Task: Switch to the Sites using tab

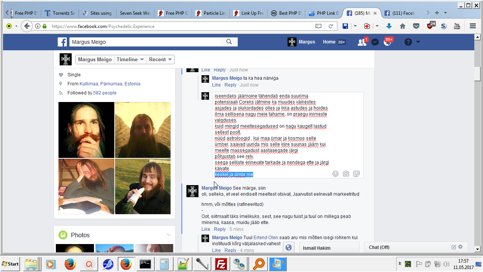Action: click(x=97, y=13)
